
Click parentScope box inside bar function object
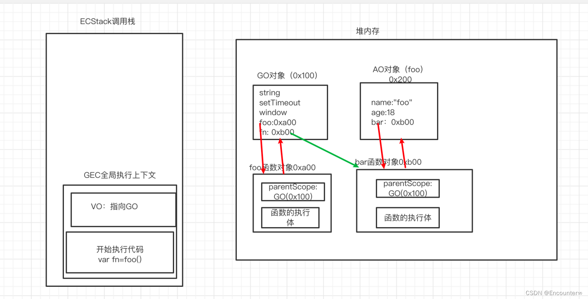tap(408, 188)
